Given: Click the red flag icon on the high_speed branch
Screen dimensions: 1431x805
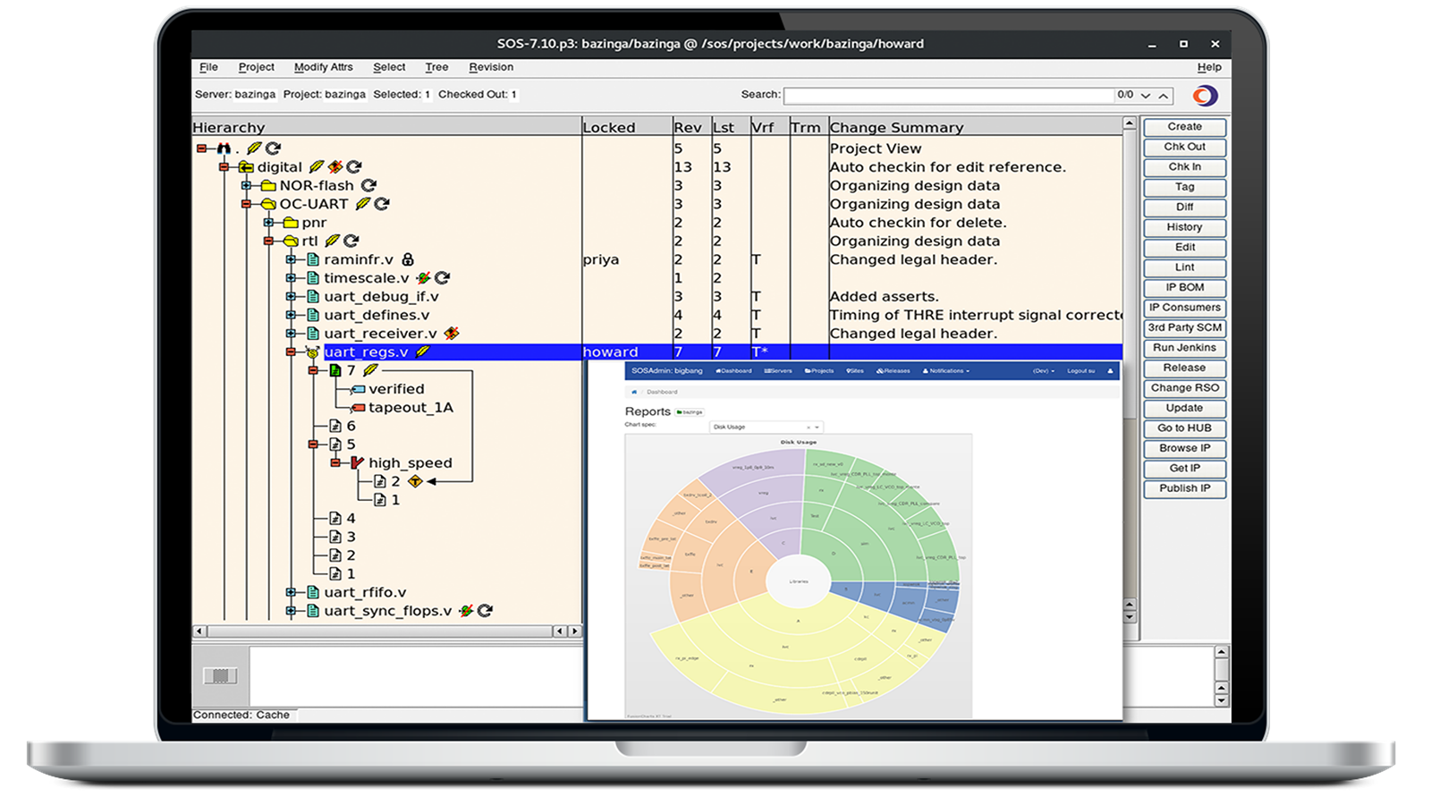Looking at the screenshot, I should 358,462.
